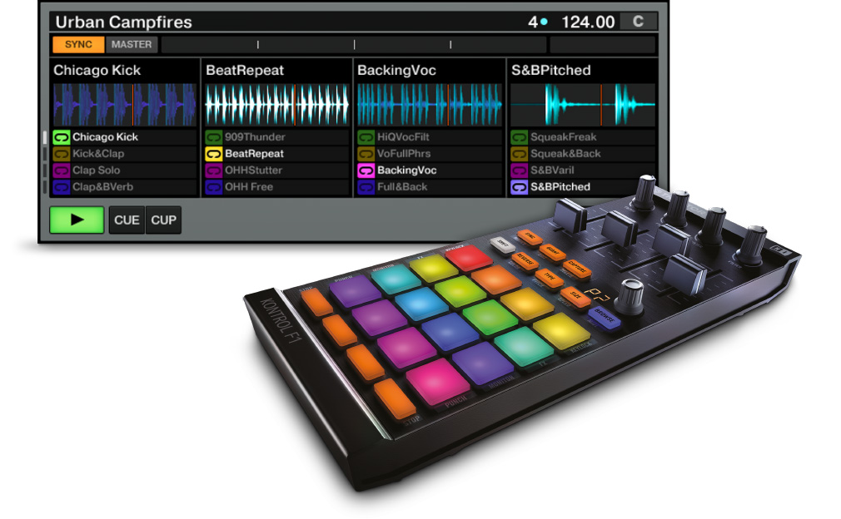Viewport: 841px width, 519px height.
Task: Click the loop icon beside 909Thunder
Action: [213, 137]
